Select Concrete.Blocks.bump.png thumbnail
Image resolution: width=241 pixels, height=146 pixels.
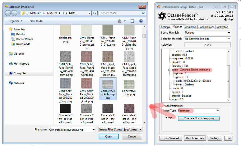tap(108, 84)
